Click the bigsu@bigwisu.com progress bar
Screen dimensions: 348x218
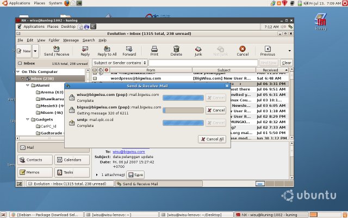(183, 110)
